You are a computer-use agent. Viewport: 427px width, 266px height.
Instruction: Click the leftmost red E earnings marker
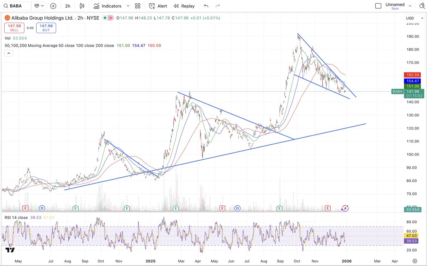click(25, 208)
